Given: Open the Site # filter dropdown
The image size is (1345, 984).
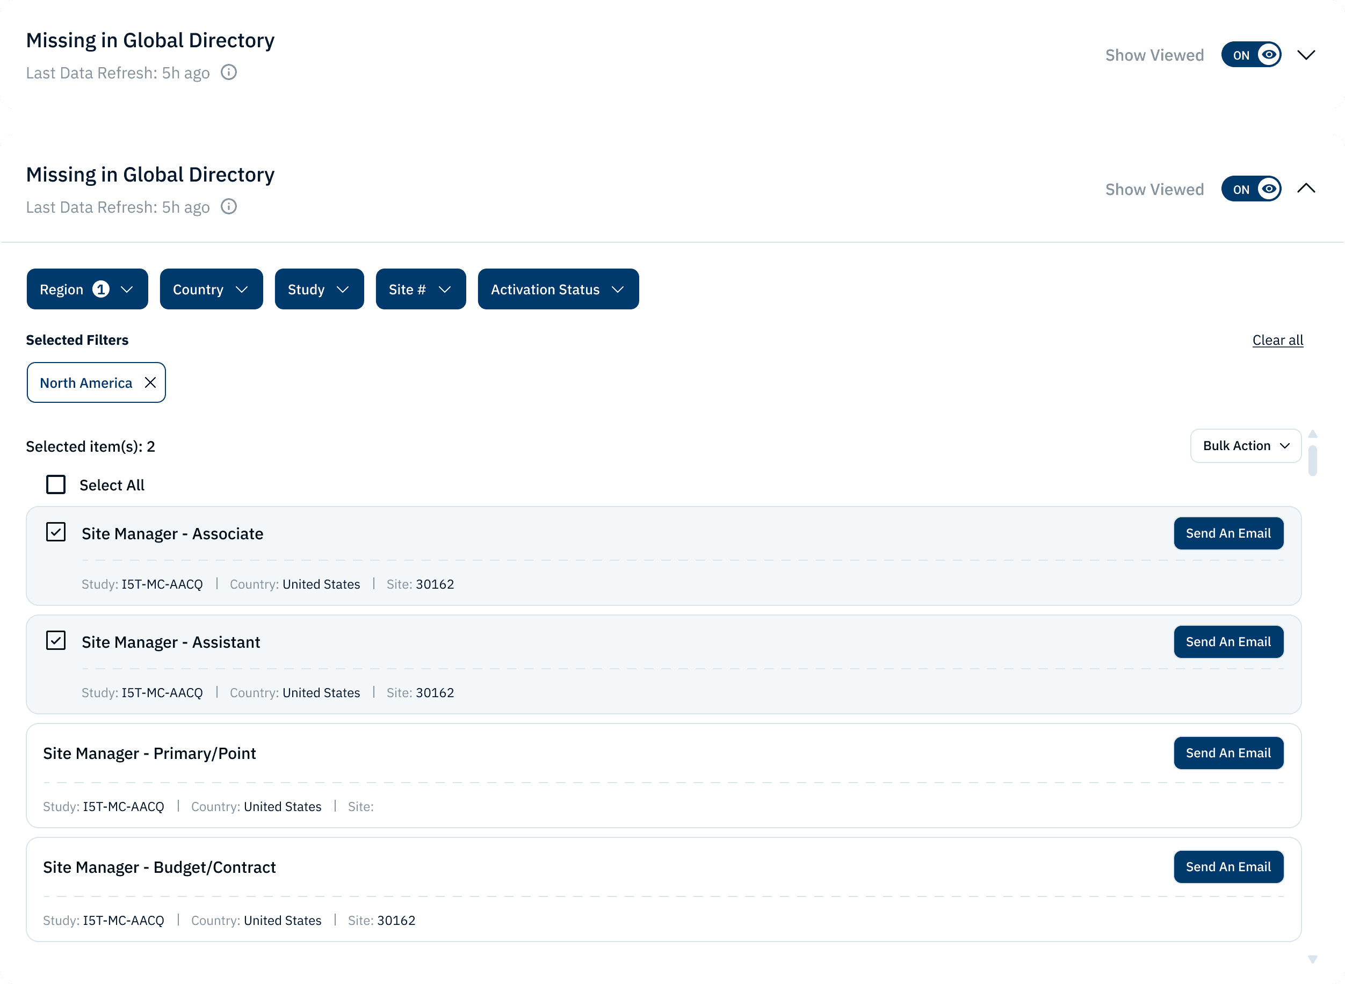Looking at the screenshot, I should click(421, 289).
